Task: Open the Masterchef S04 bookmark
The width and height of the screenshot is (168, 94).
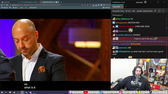Action: (x=32, y=8)
